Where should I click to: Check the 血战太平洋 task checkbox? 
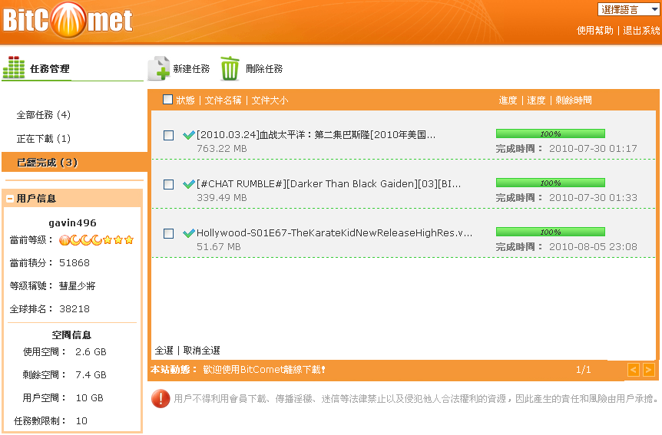pyautogui.click(x=168, y=136)
